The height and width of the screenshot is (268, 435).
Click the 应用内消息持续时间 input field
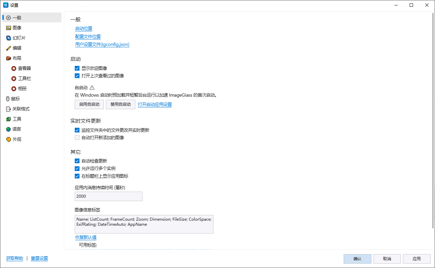click(109, 196)
